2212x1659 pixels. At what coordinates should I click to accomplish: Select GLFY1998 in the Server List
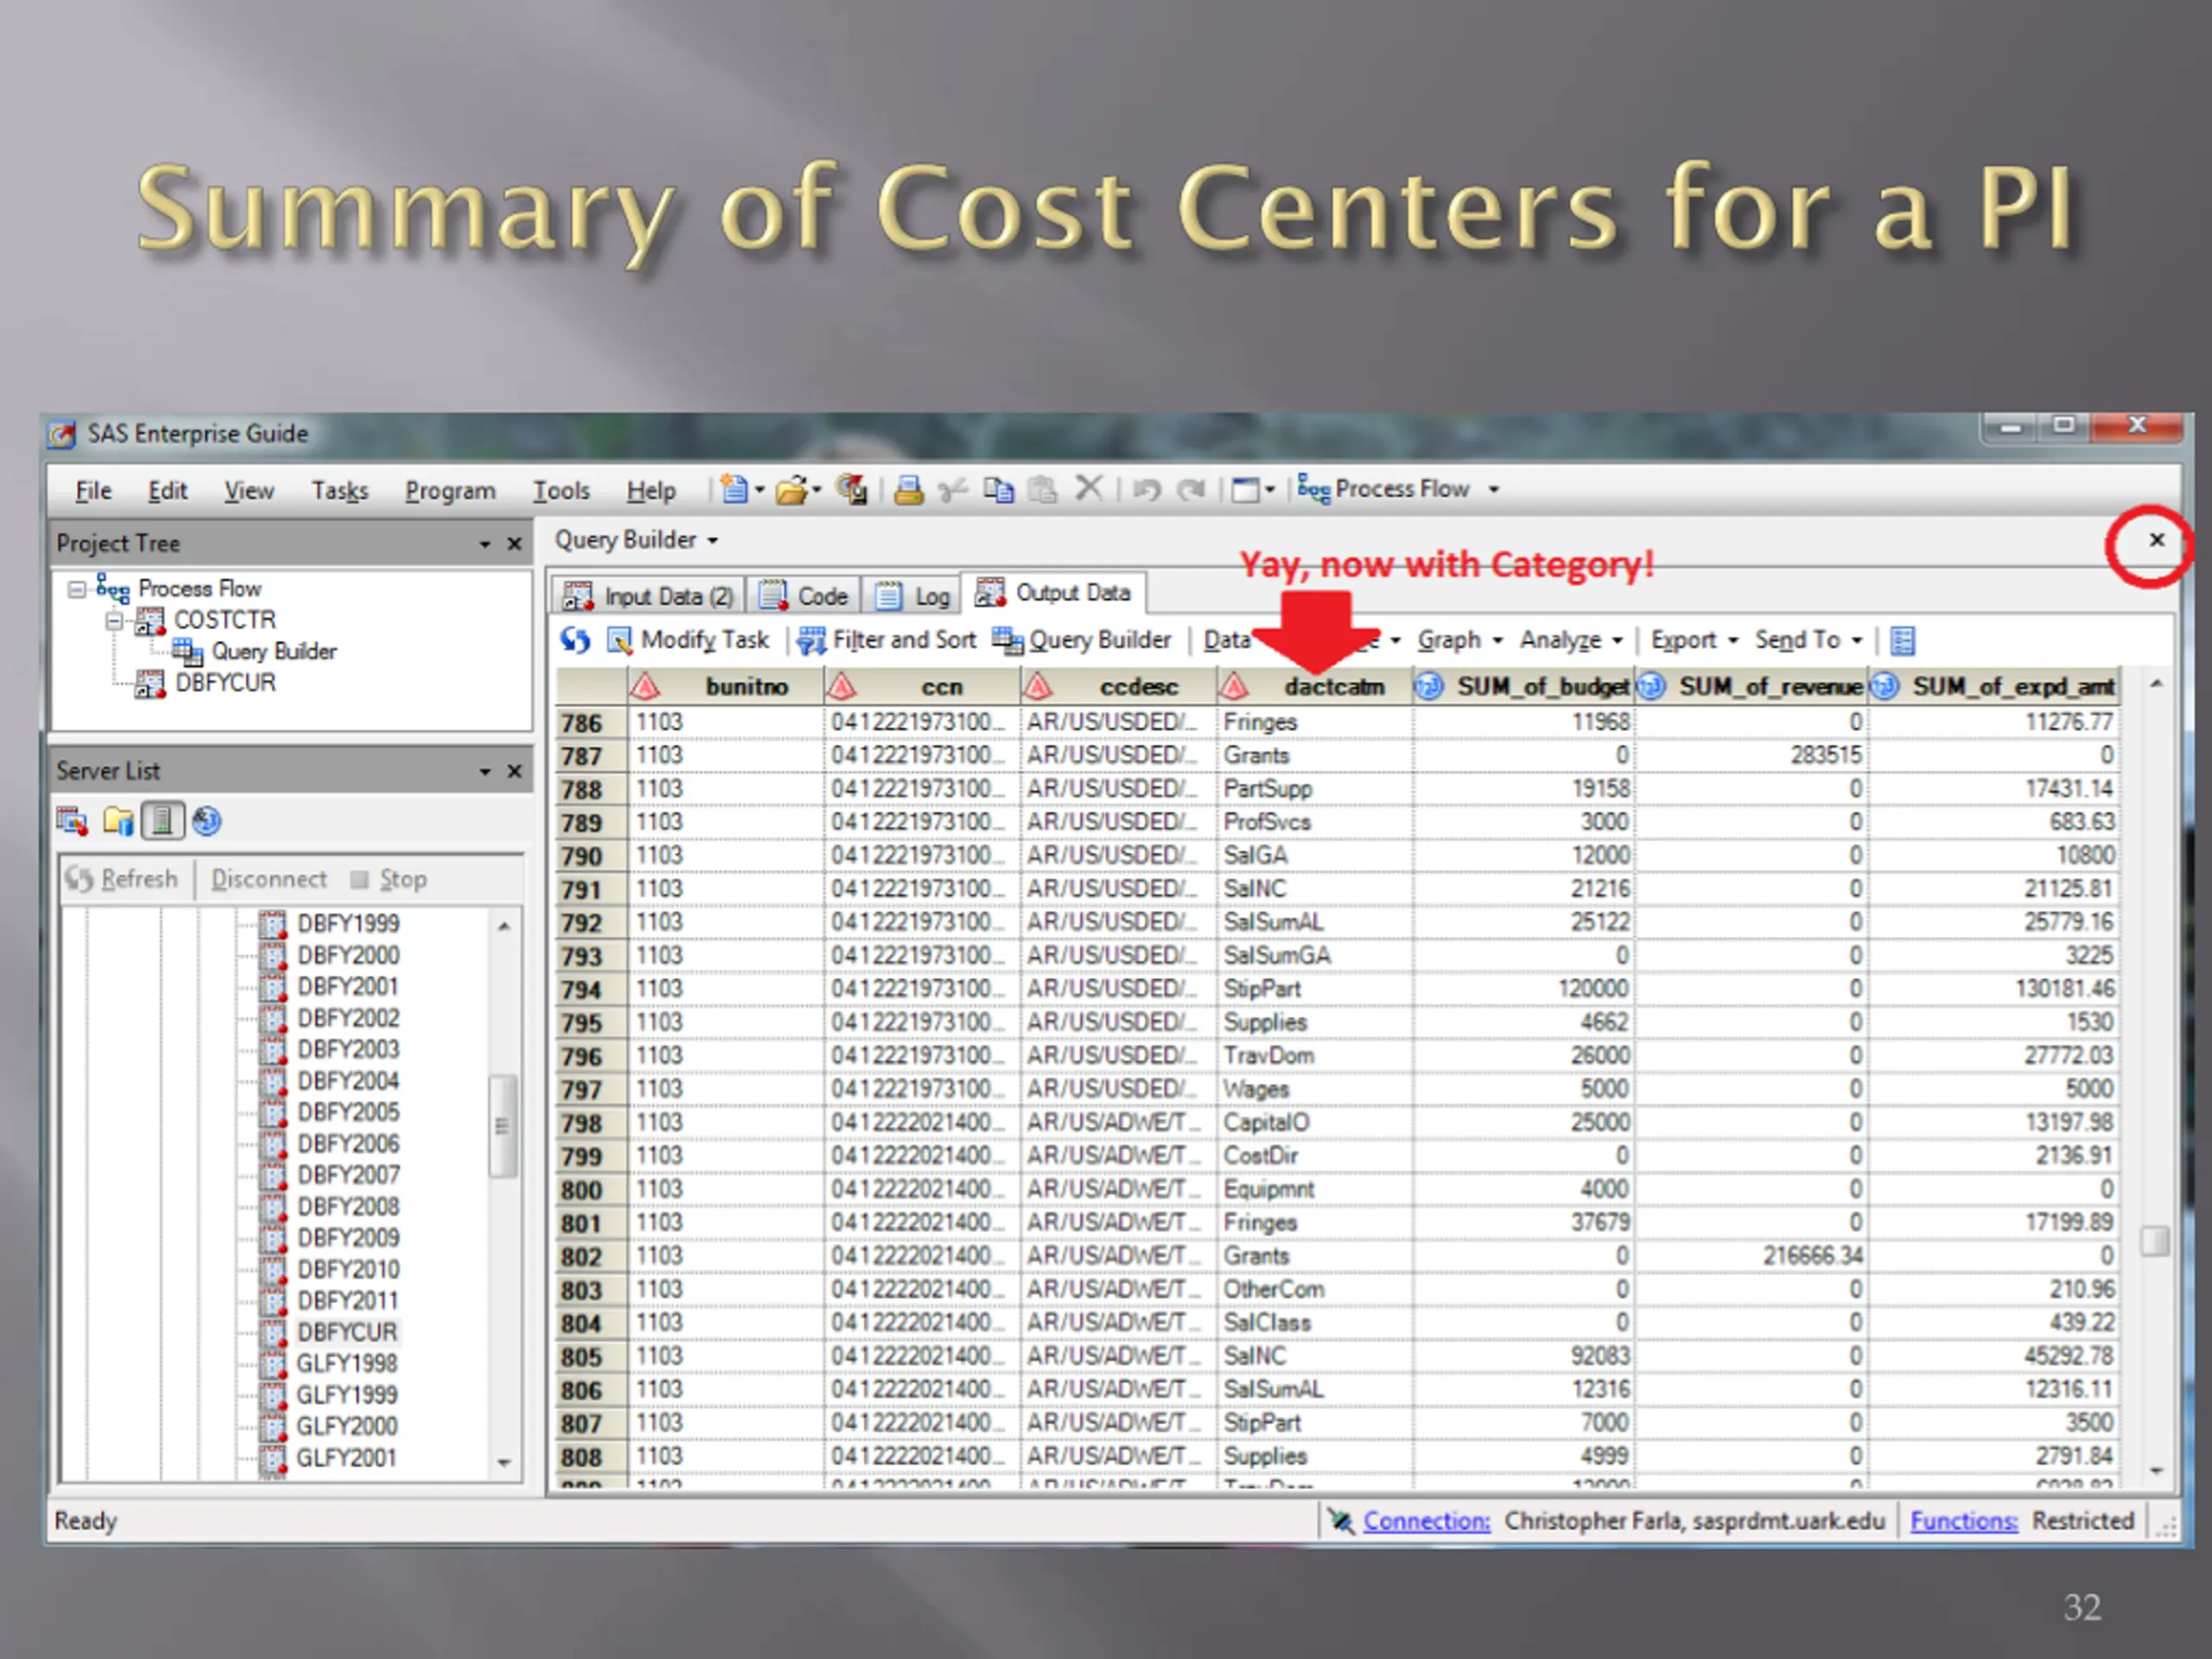tap(347, 1364)
